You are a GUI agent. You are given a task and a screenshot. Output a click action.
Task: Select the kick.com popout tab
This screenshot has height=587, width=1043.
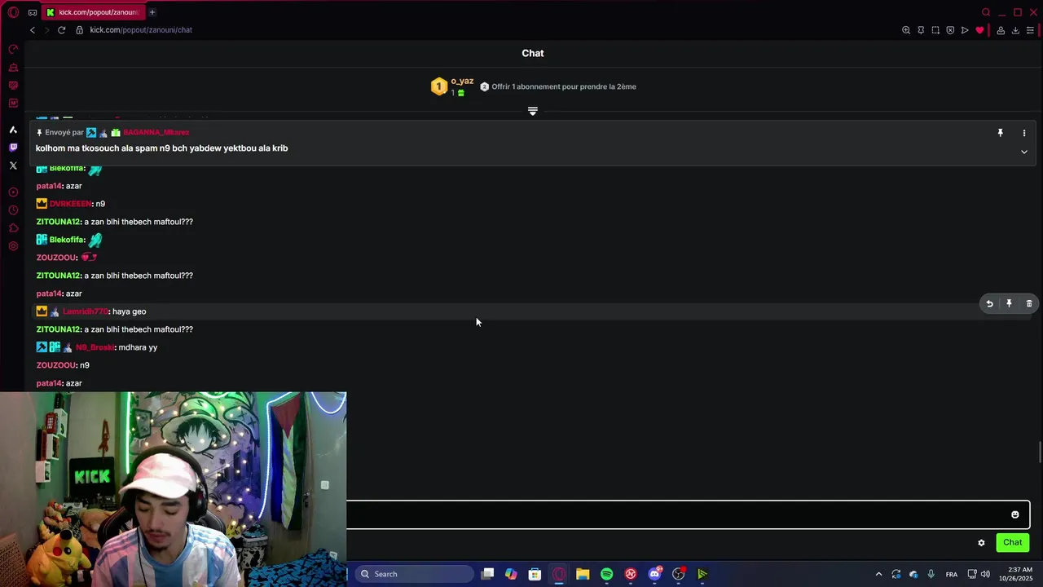click(92, 12)
